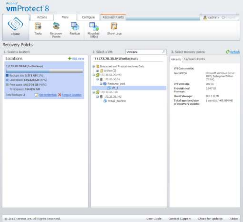Click the logout power icon
Viewport: 243px width, 222px height.
click(x=223, y=17)
